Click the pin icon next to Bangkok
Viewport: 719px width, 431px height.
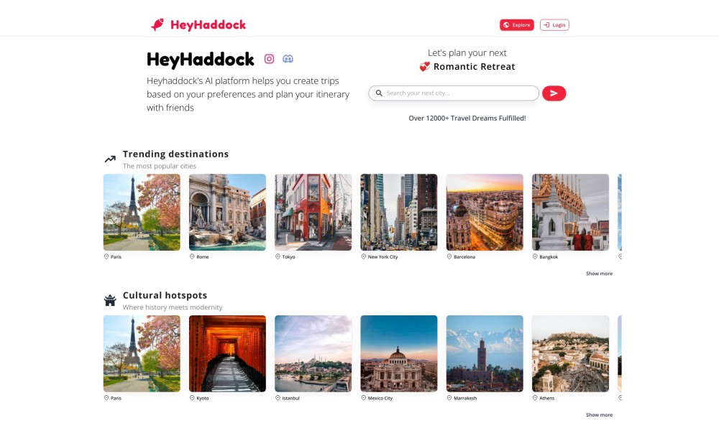click(535, 256)
